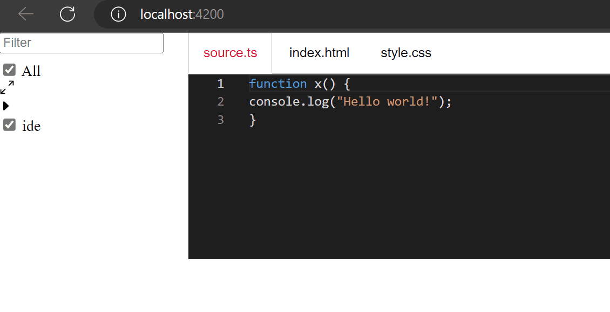The height and width of the screenshot is (312, 610).
Task: Click the Filter input field
Action: (81, 43)
